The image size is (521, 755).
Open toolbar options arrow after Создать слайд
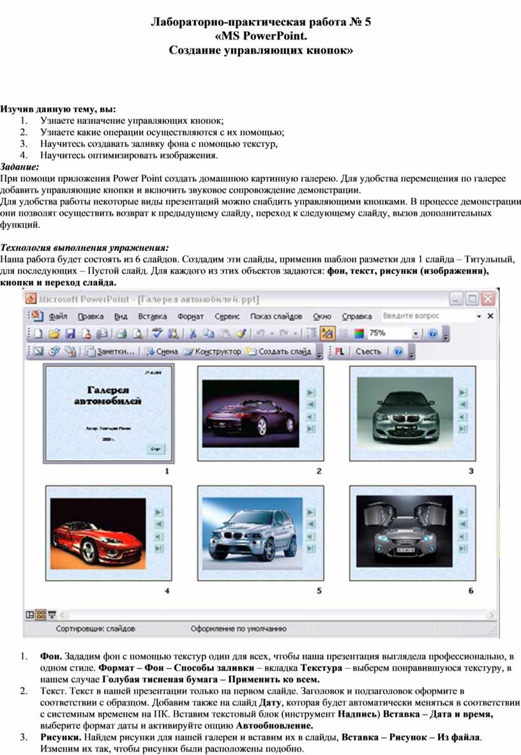[319, 352]
